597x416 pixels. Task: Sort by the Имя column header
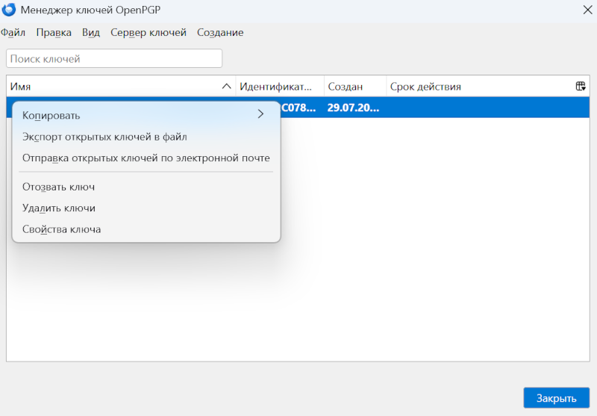point(121,87)
